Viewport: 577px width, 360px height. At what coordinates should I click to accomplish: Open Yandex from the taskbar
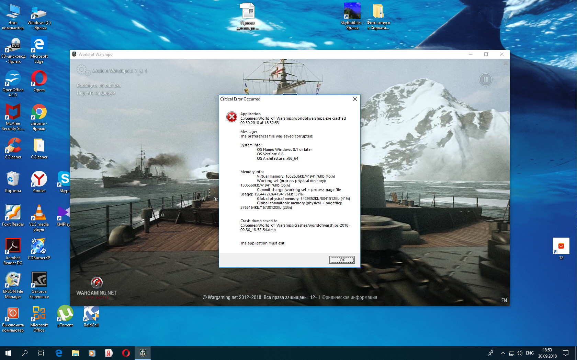(109, 353)
